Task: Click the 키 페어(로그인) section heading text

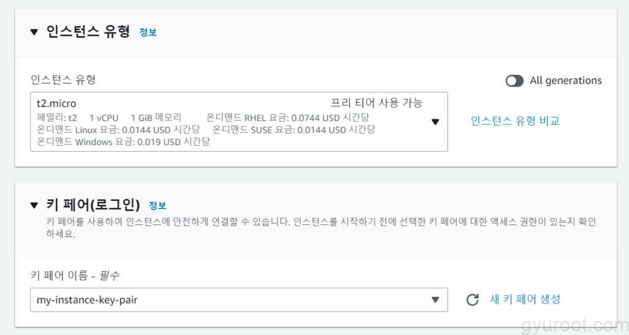Action: pos(93,205)
